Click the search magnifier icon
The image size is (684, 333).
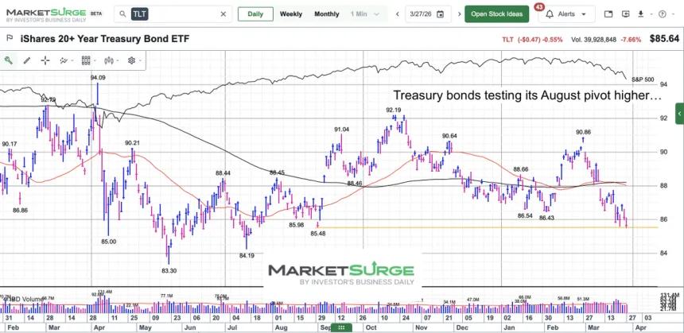(x=123, y=14)
